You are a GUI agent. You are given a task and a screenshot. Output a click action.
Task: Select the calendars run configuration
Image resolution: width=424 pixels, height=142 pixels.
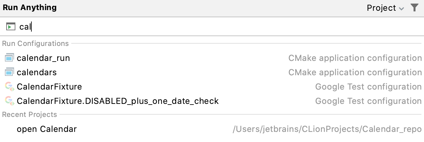tap(37, 72)
